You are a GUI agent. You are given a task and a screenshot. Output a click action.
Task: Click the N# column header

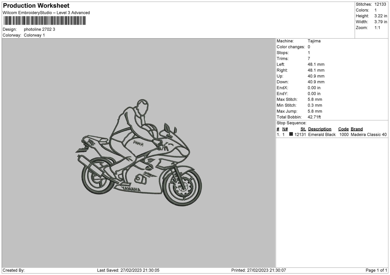coord(285,129)
